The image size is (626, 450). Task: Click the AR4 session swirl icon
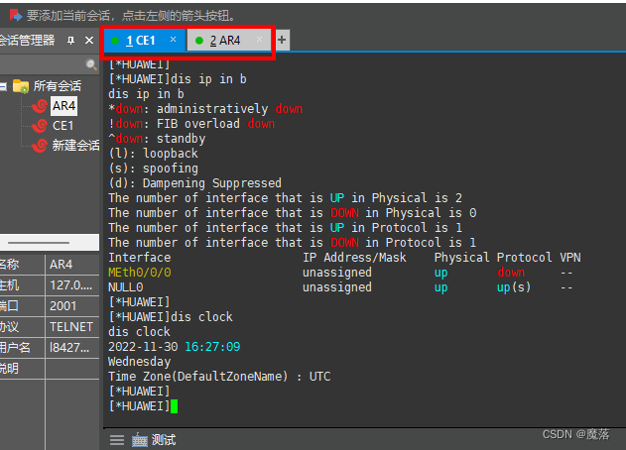[x=40, y=106]
